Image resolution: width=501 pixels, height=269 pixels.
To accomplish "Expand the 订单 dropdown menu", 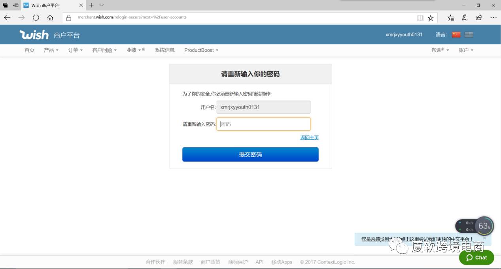I will [75, 50].
